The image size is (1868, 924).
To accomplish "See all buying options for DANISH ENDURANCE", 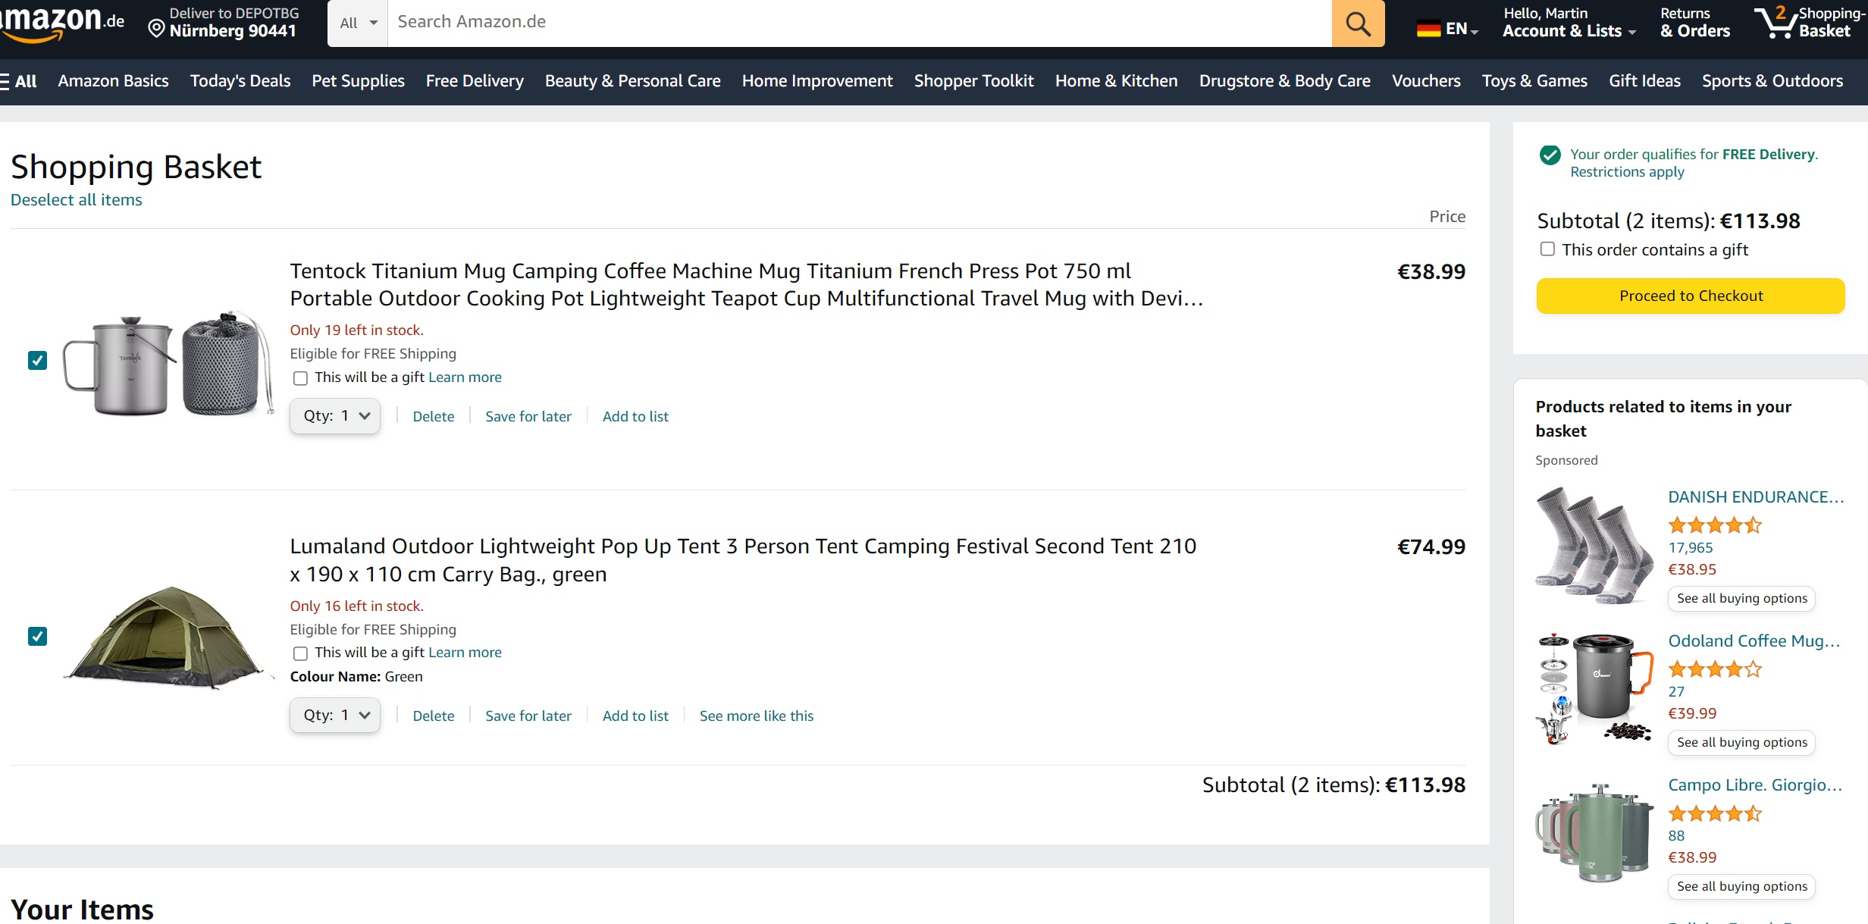I will click(1741, 598).
